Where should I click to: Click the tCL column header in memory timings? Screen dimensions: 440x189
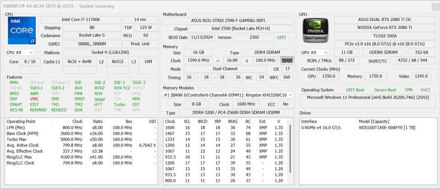pyautogui.click(x=187, y=121)
